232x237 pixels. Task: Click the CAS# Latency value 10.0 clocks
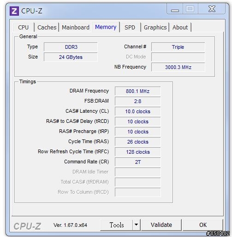click(x=137, y=111)
